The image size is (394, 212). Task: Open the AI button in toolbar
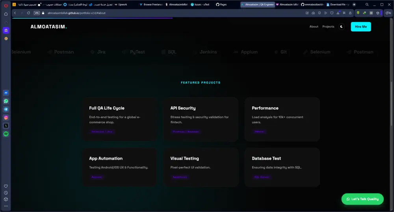388,13
